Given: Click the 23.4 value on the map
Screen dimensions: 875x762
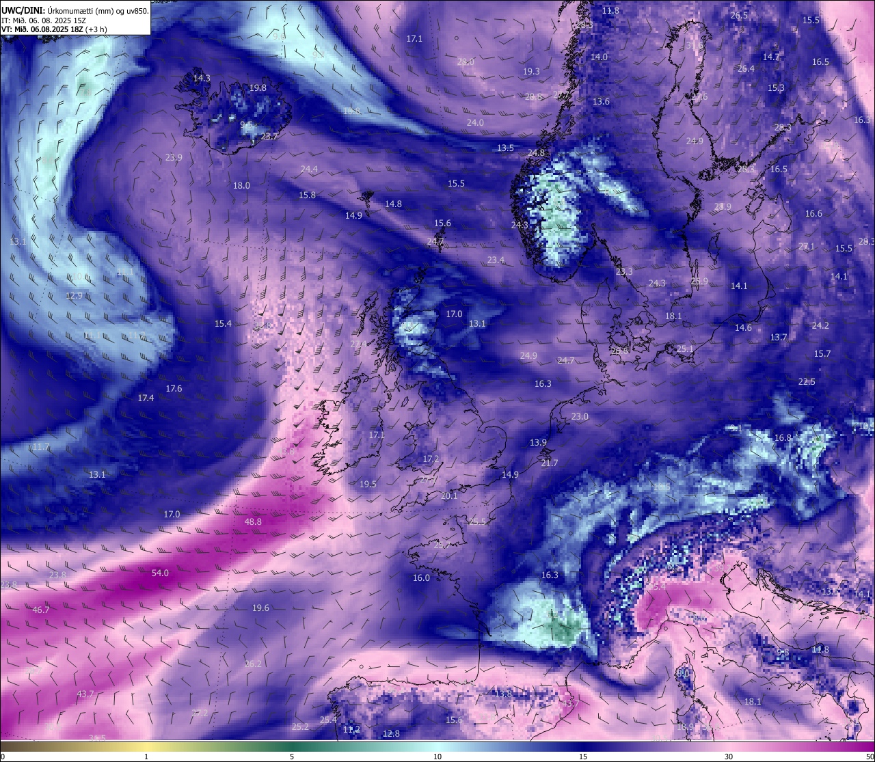Looking at the screenshot, I should (x=496, y=260).
